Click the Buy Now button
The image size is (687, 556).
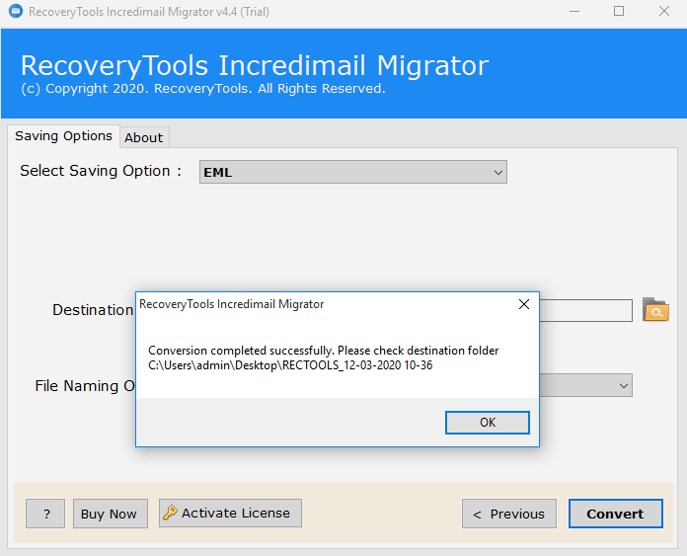pos(110,514)
